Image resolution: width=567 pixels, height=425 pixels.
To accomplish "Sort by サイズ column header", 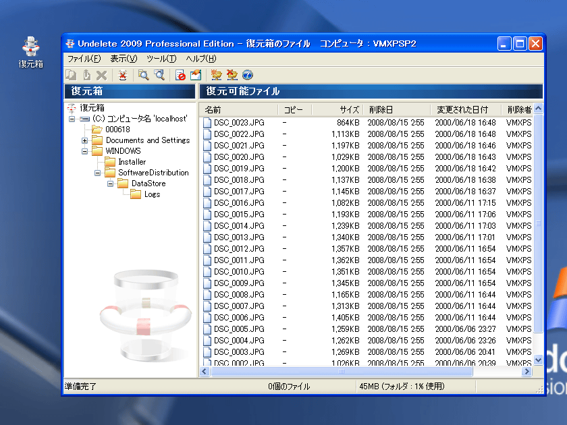I will pyautogui.click(x=337, y=109).
